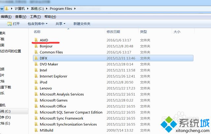Viewport: 211px width, 134px height.
Task: Select the Microsoft Games folder name
Action: pos(53,100)
